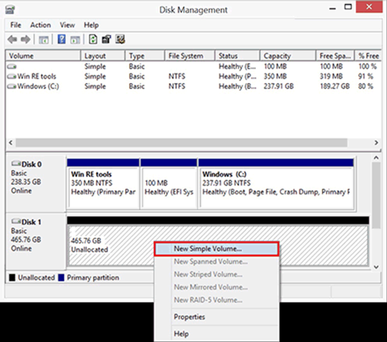Viewport: 387px width, 342px height.
Task: Click the Refresh toolbar icon
Action: 93,39
